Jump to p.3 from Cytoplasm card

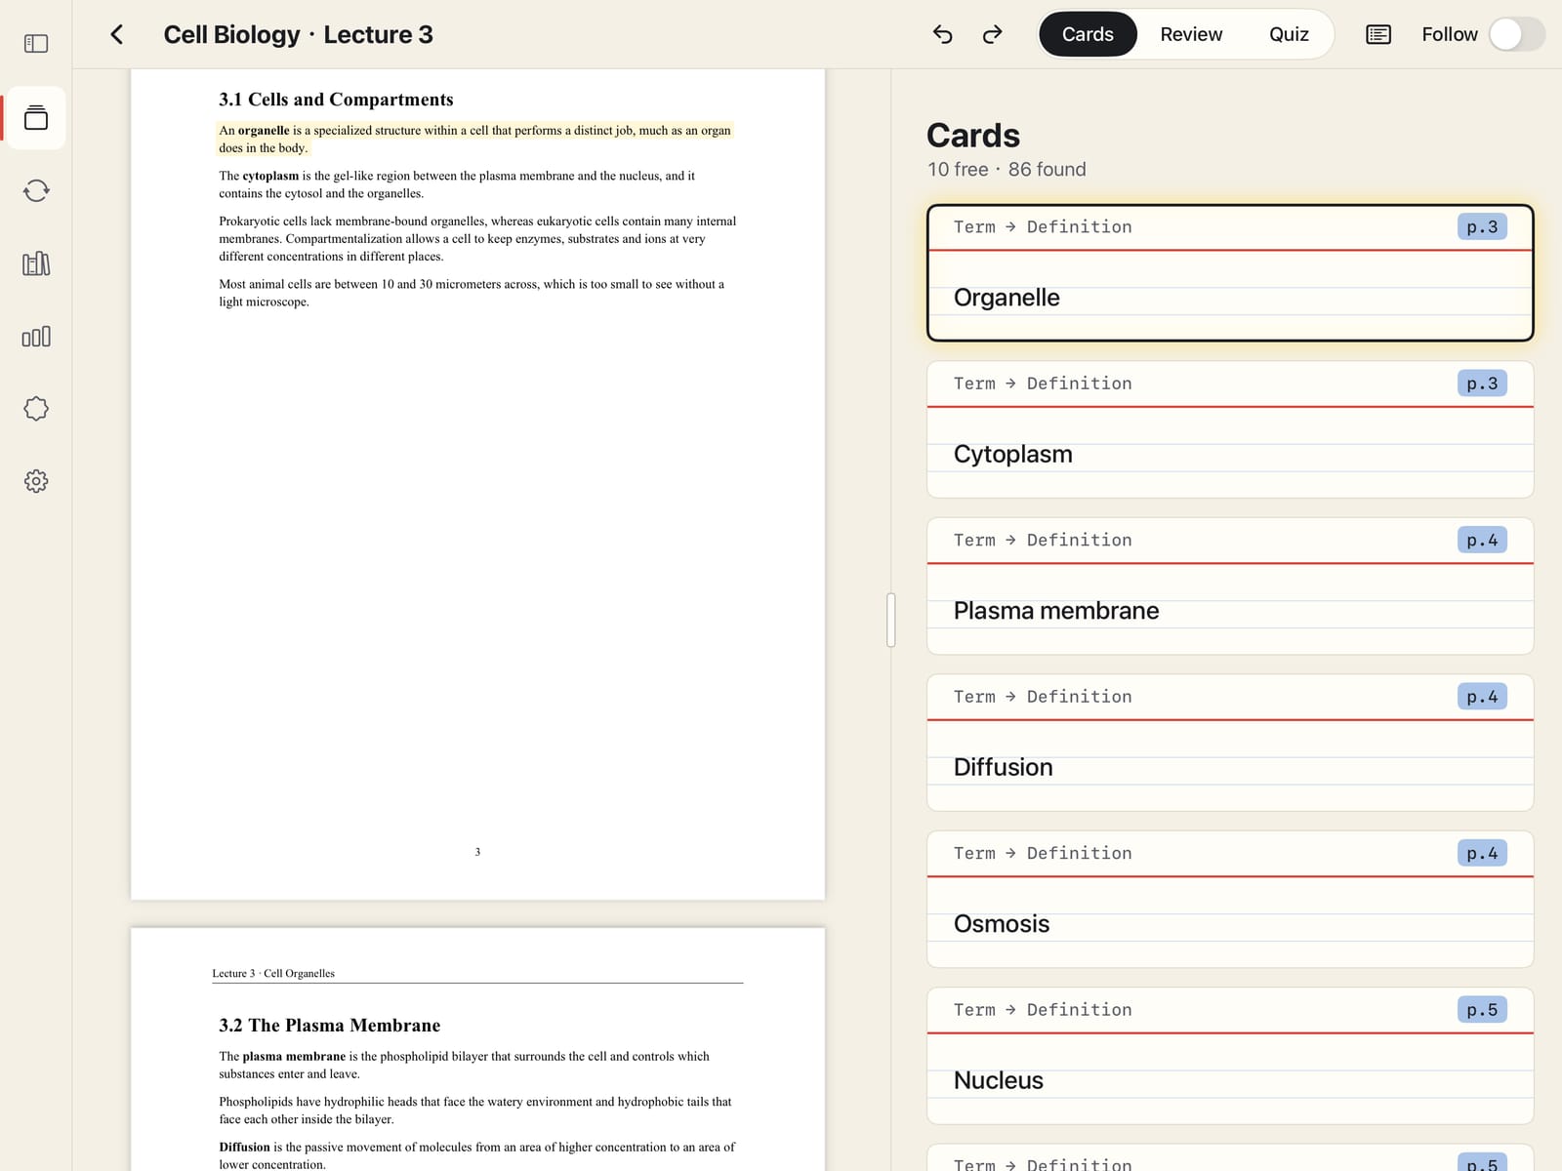pyautogui.click(x=1482, y=384)
